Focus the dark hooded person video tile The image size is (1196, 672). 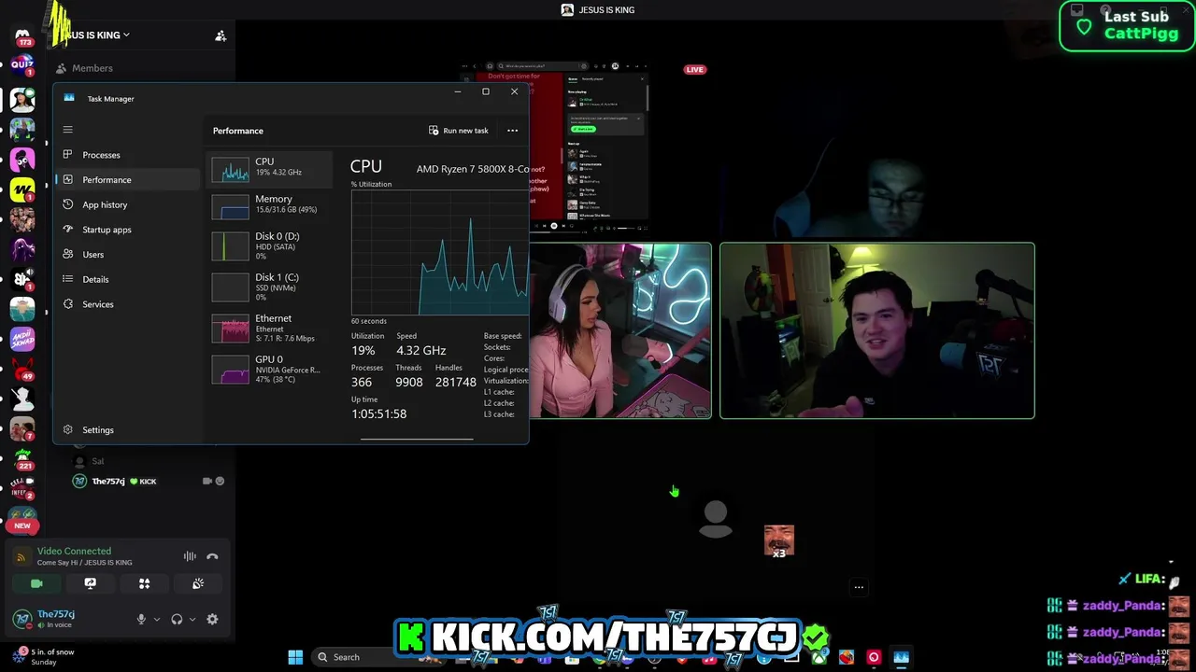877,147
